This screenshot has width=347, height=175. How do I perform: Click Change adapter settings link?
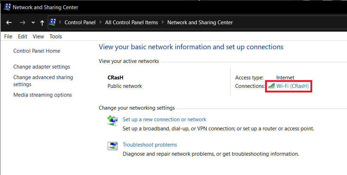tap(41, 67)
